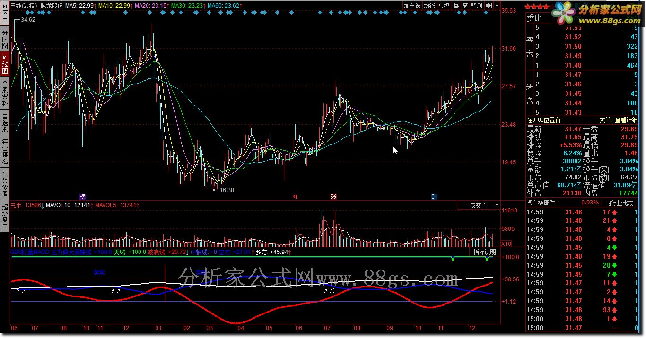This screenshot has width=646, height=338.
Task: Click the 涨幅 +5.53% value
Action: (570, 145)
